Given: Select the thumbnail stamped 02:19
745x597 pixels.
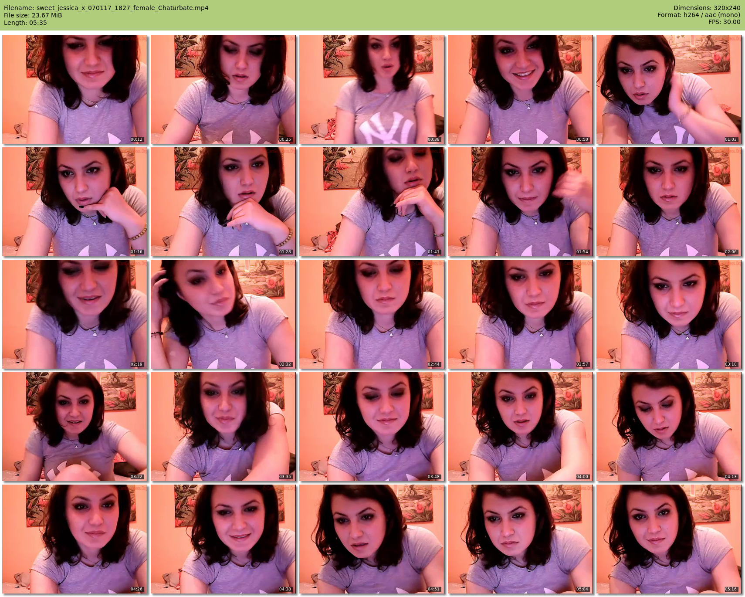Looking at the screenshot, I should click(74, 314).
